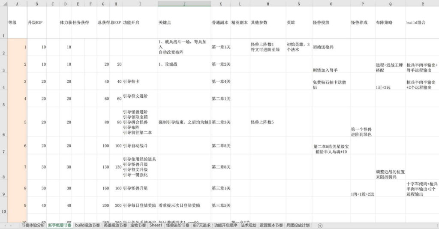Click the previous sheet navigation arrow

point(5,226)
